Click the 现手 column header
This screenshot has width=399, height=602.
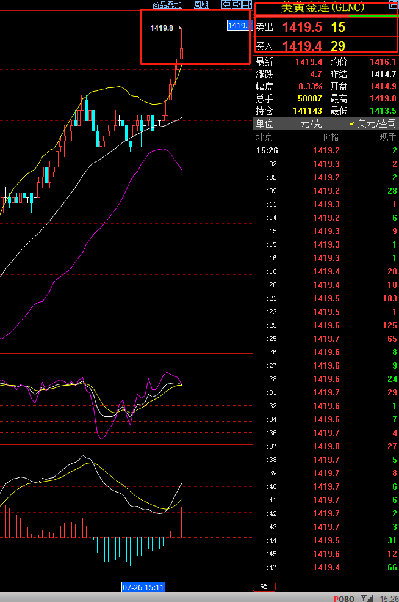[x=388, y=137]
